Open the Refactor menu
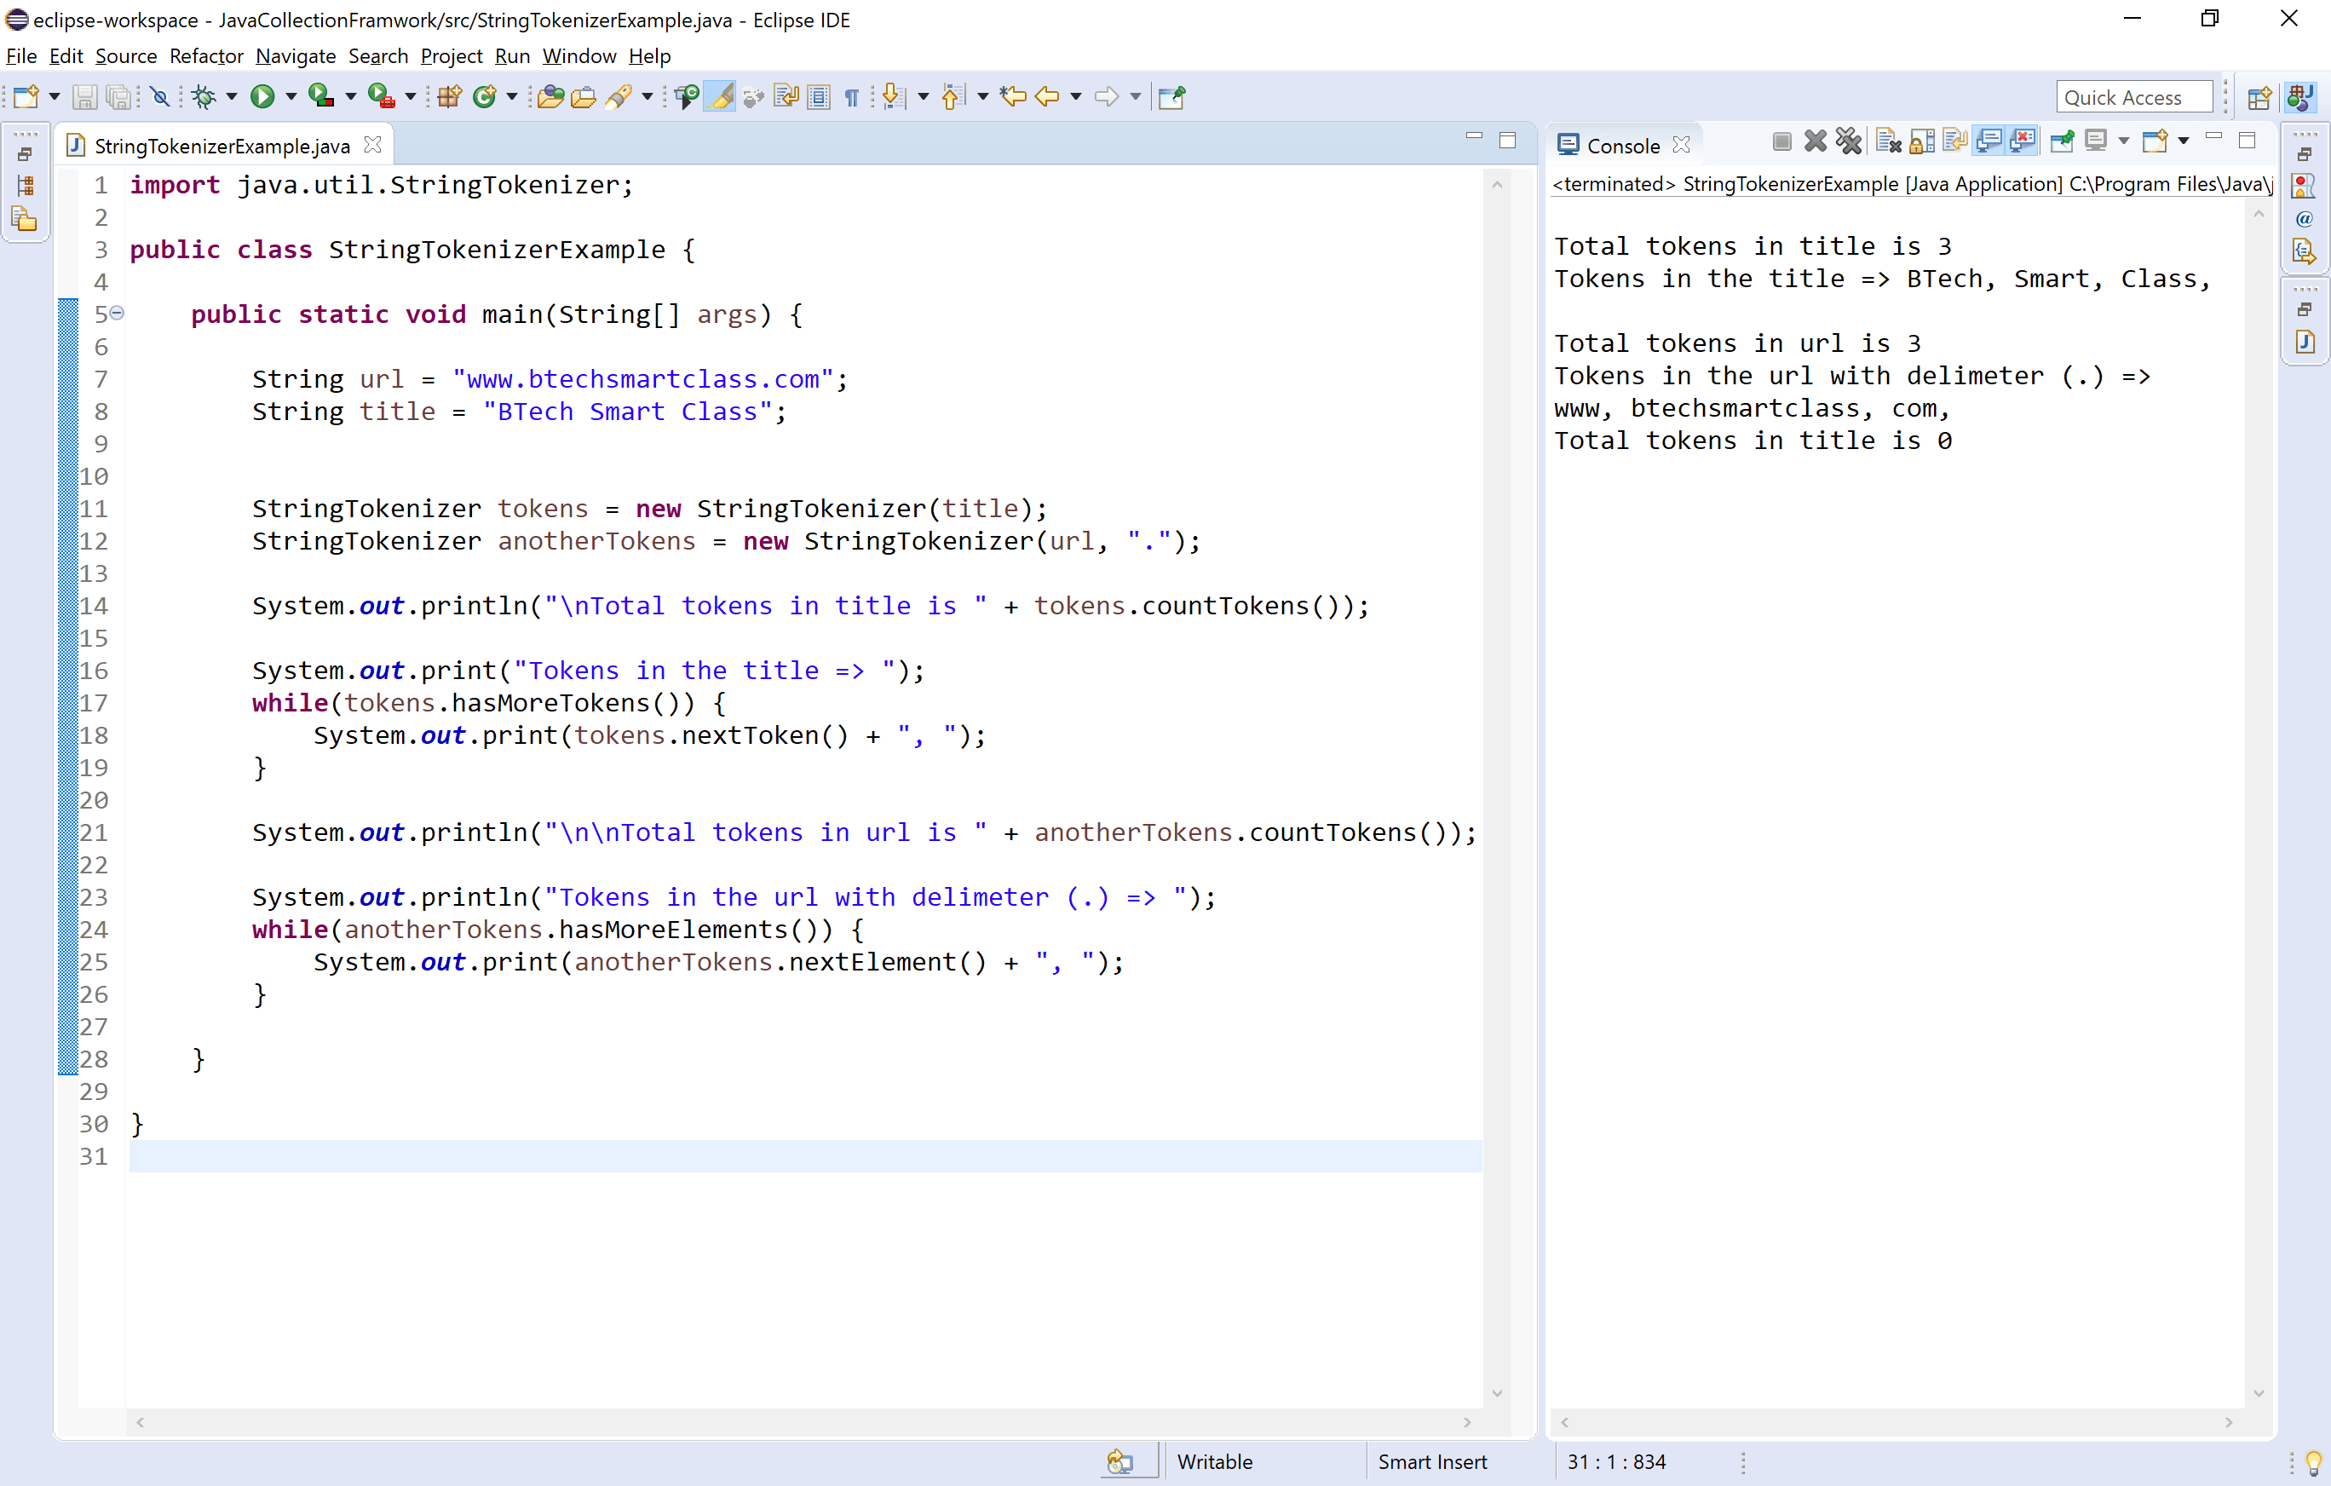 [x=205, y=56]
